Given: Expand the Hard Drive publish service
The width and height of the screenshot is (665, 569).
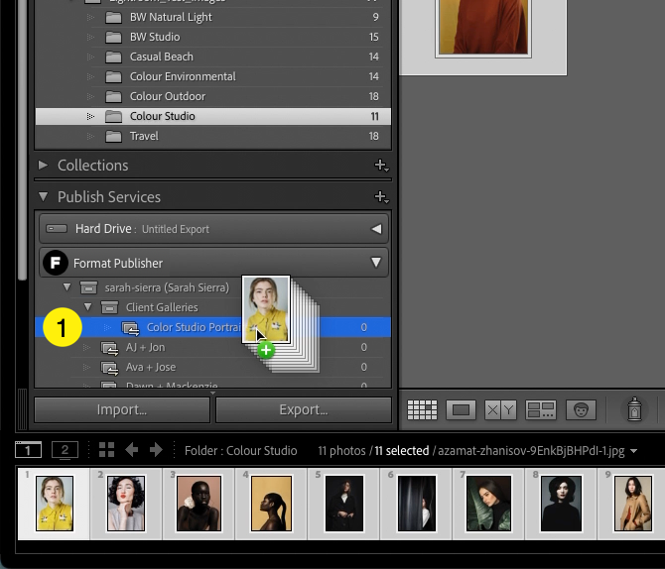Looking at the screenshot, I should tap(376, 229).
